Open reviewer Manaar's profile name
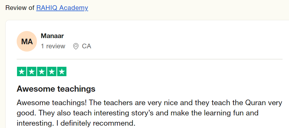Image resolution: width=289 pixels, height=128 pixels. point(52,36)
